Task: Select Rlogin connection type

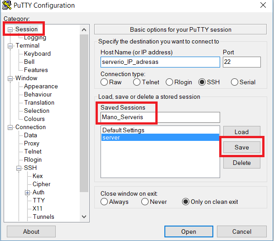Action: click(179, 82)
